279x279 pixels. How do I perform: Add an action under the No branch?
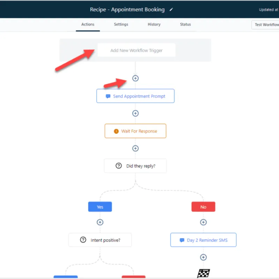[203, 222]
